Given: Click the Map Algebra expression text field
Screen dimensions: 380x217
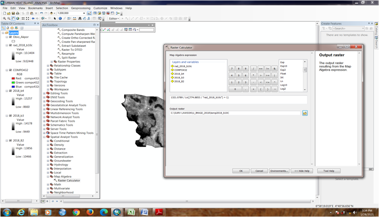Looking at the screenshot, I should click(238, 99).
